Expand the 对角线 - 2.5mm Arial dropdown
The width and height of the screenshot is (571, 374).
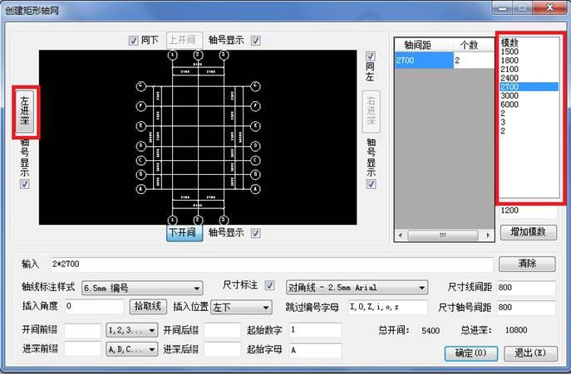(x=357, y=288)
